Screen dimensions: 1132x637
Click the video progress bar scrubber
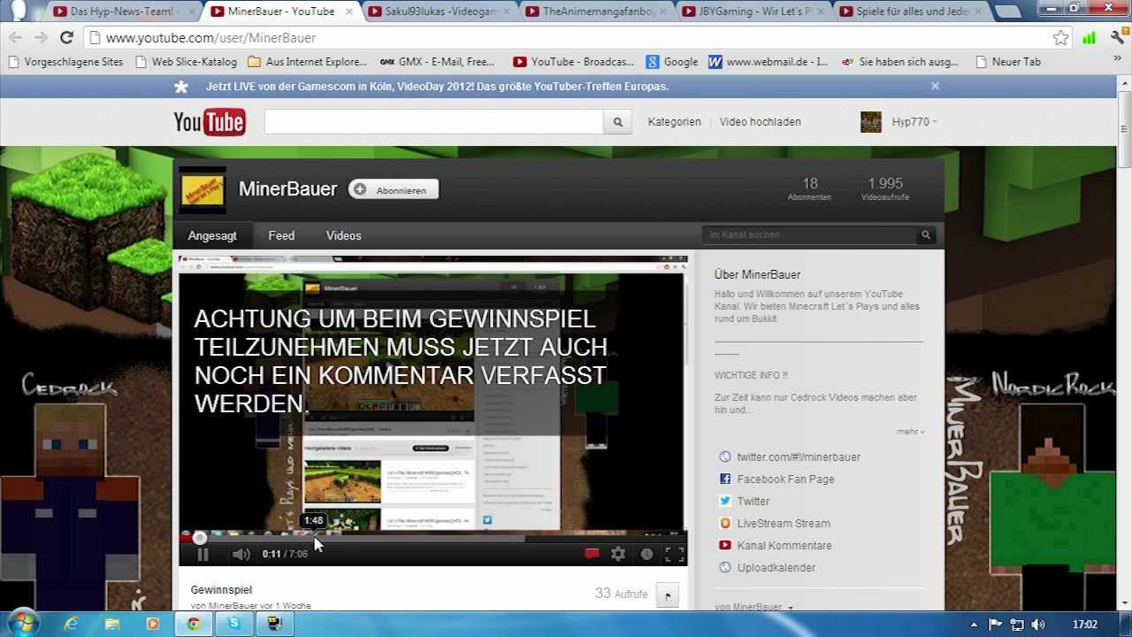(x=200, y=537)
